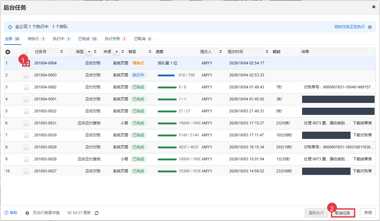This screenshot has height=221, width=380.
Task: Click the 取消任务 button
Action: click(343, 213)
